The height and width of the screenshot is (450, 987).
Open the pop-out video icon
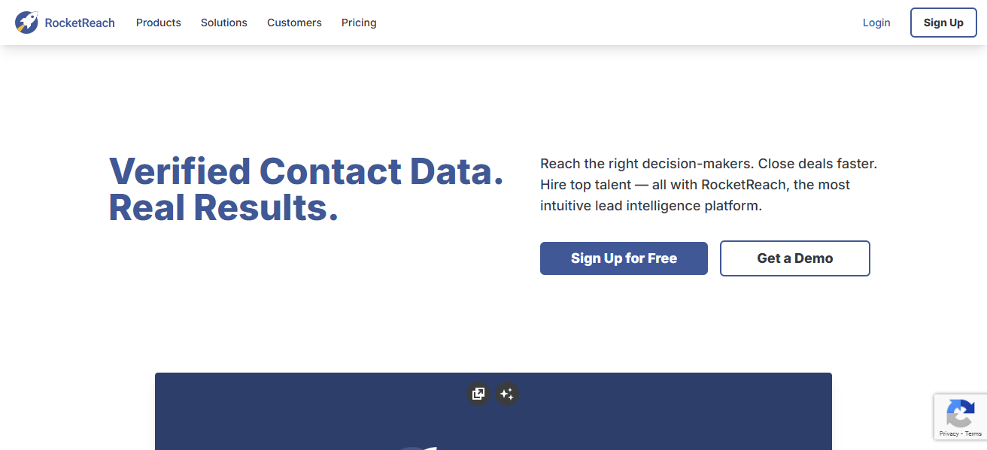(x=478, y=394)
